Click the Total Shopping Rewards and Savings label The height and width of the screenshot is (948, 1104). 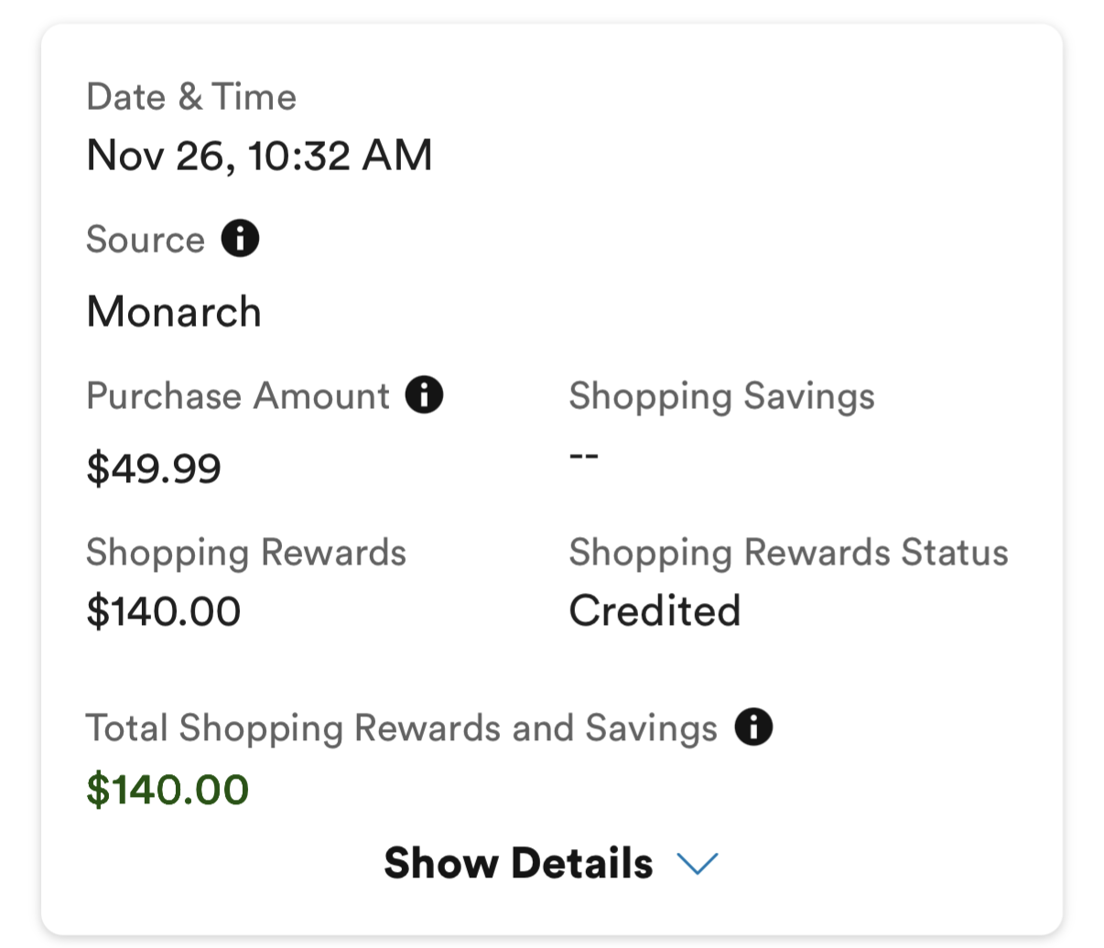point(402,728)
